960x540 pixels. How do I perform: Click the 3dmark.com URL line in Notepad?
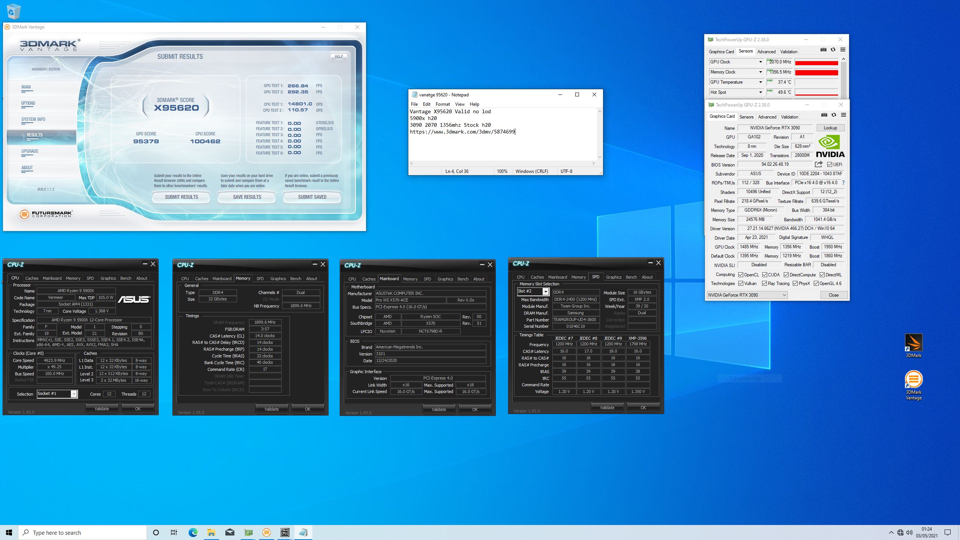[462, 132]
